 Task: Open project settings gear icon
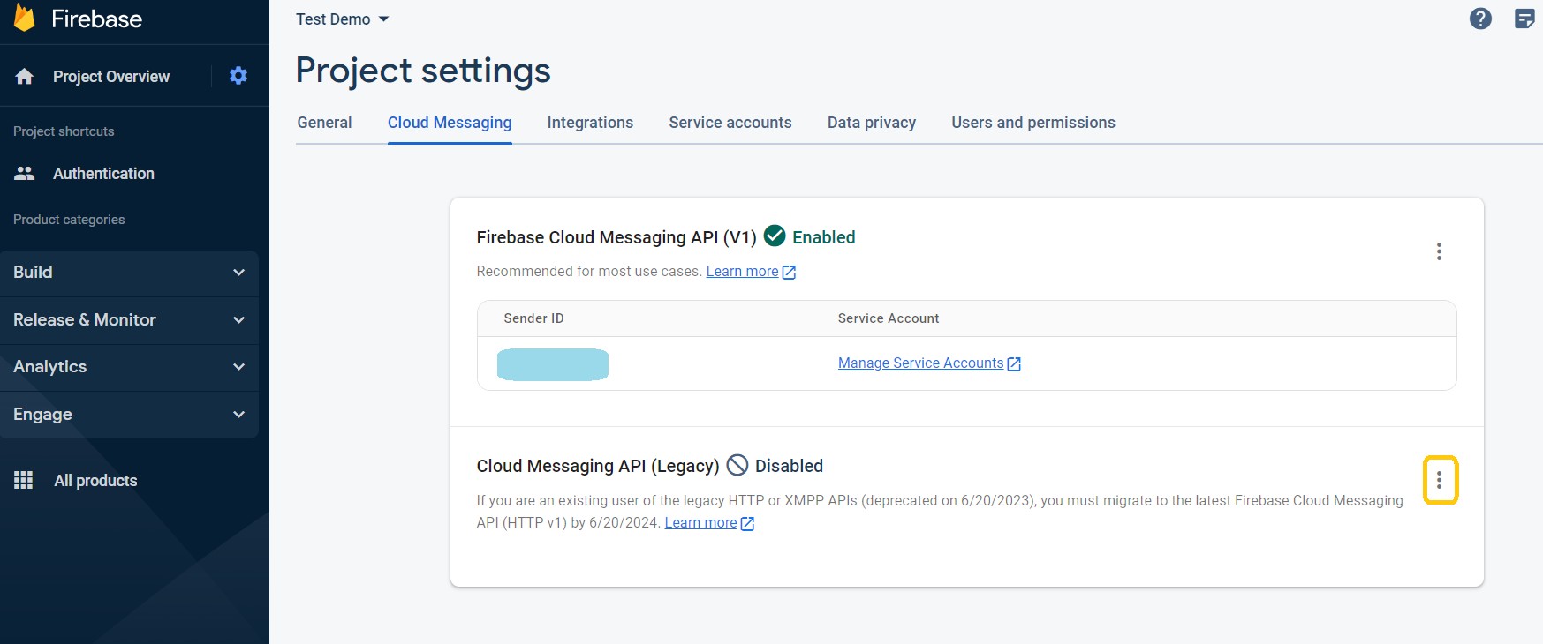238,76
